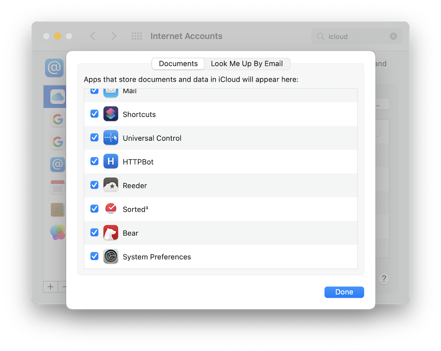Open the first Google account in the sidebar
Image resolution: width=441 pixels, height=351 pixels.
(x=58, y=119)
